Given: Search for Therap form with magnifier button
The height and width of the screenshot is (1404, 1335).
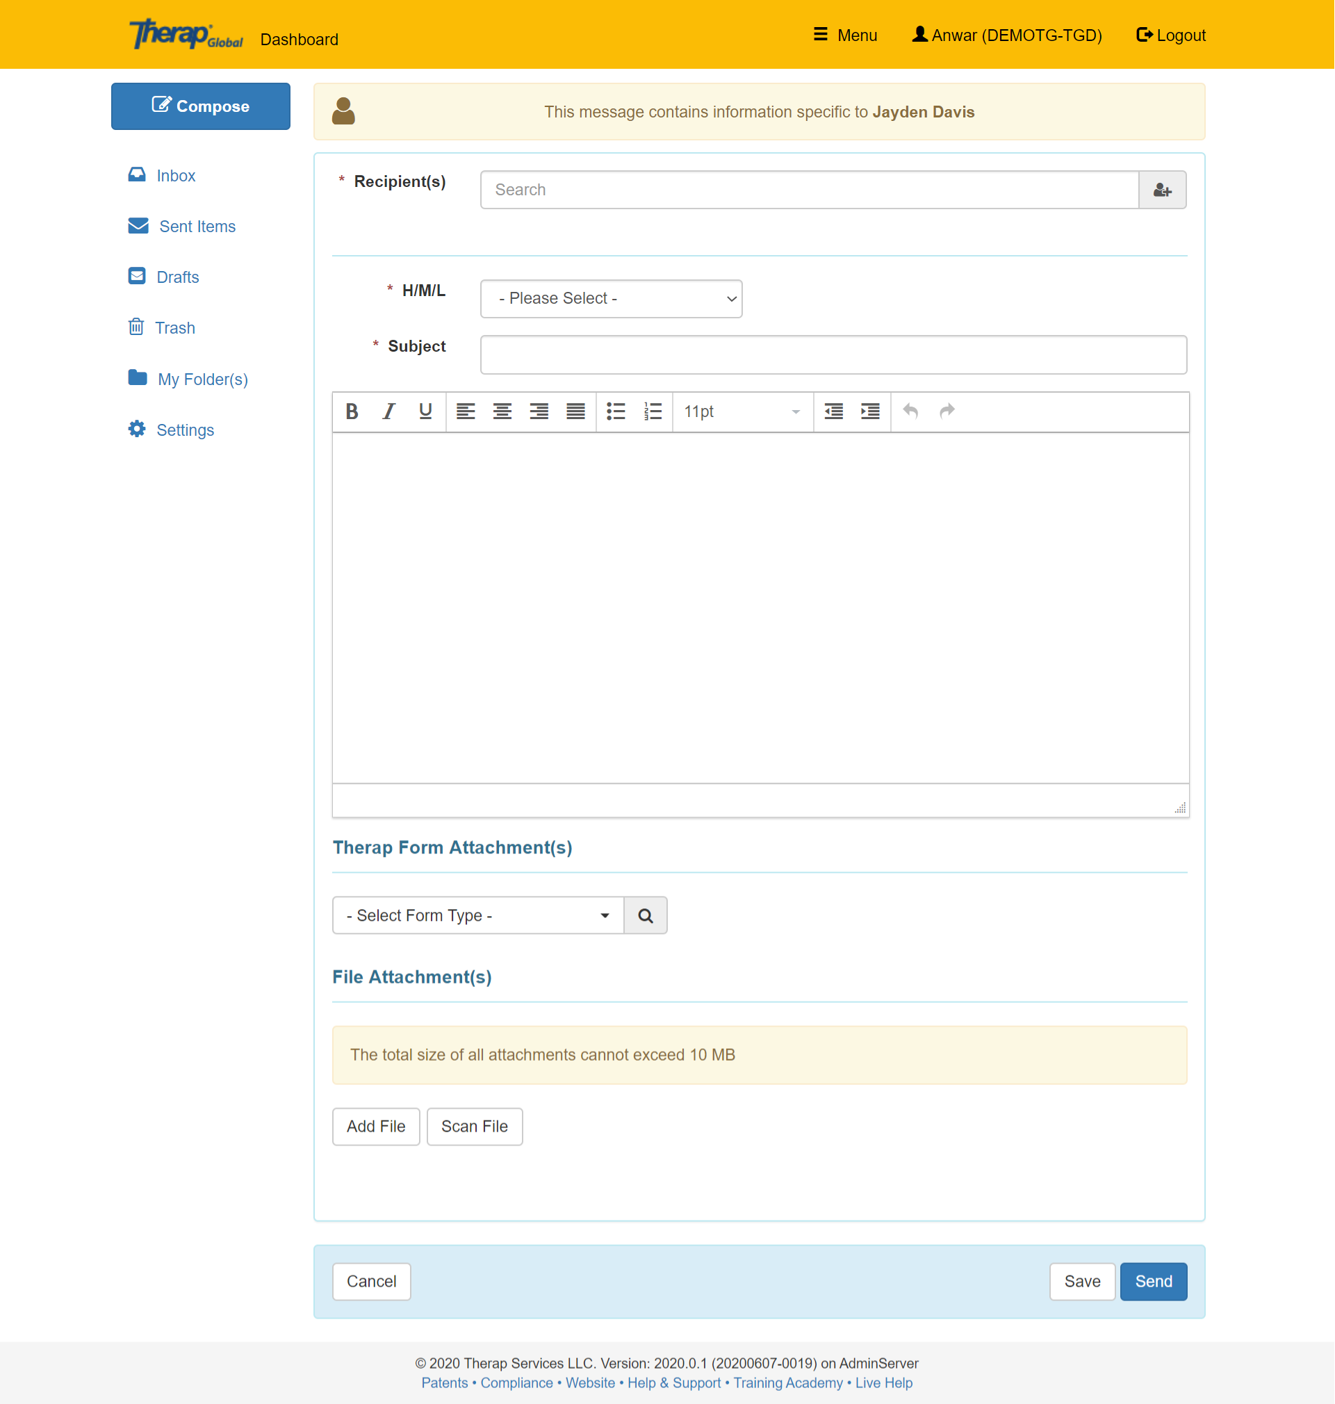Looking at the screenshot, I should pyautogui.click(x=646, y=916).
